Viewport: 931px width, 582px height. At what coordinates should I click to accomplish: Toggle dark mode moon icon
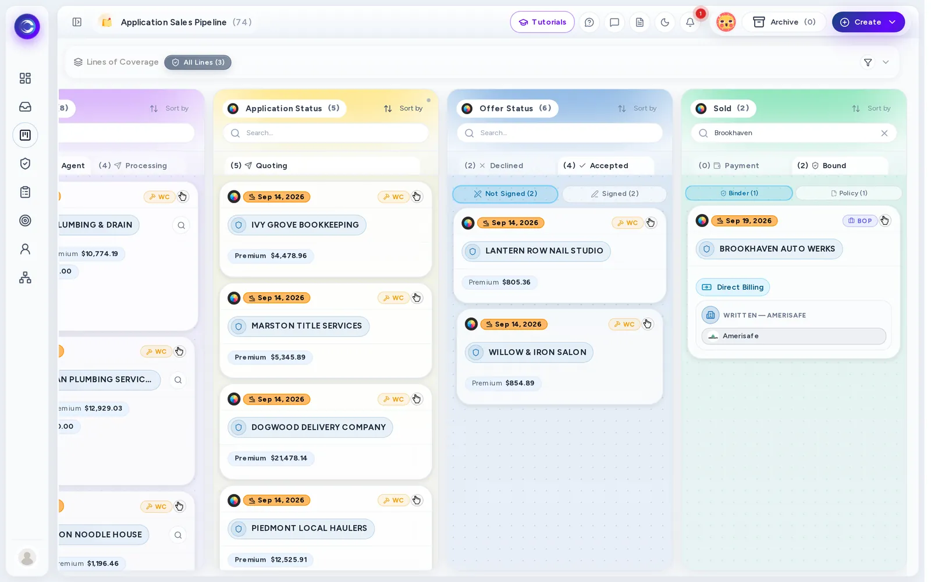[x=665, y=22]
